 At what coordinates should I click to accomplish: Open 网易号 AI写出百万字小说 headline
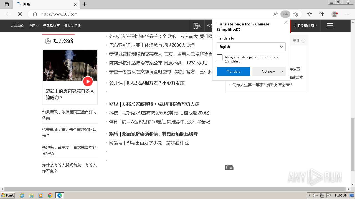(149, 143)
